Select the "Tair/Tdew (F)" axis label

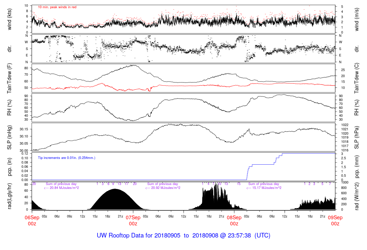pyautogui.click(x=9, y=78)
